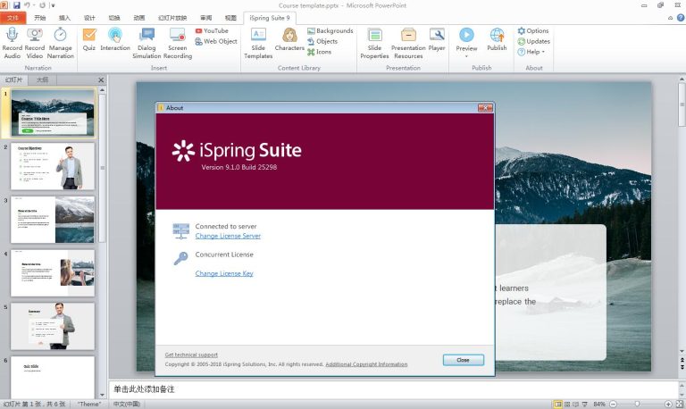Open Presentation Resources

pos(408,43)
